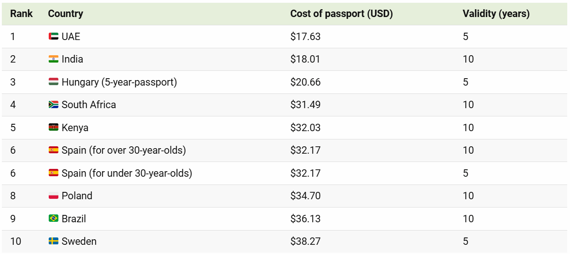Viewport: 570px width, 254px height.
Task: Click the South Africa country name
Action: [89, 105]
